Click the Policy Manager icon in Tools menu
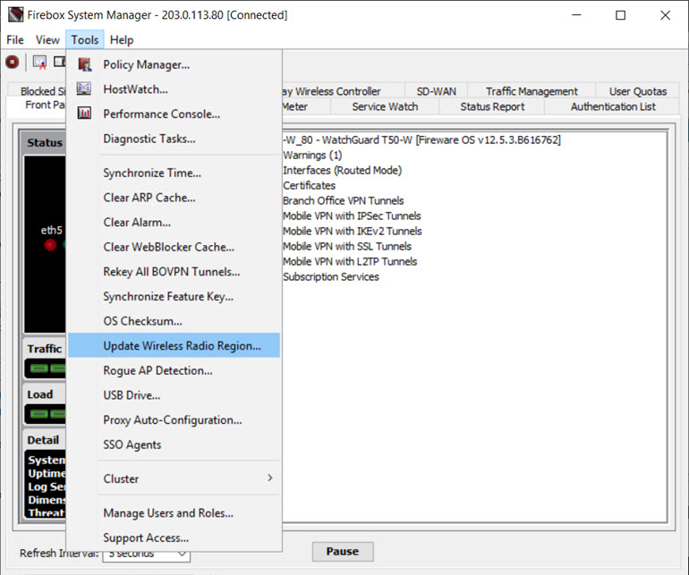 tap(85, 64)
